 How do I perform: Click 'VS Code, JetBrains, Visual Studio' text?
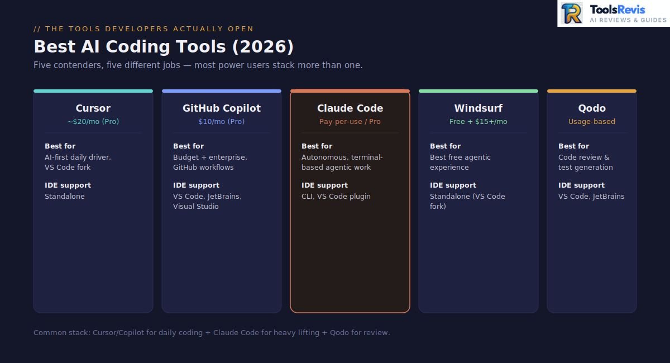coord(207,201)
